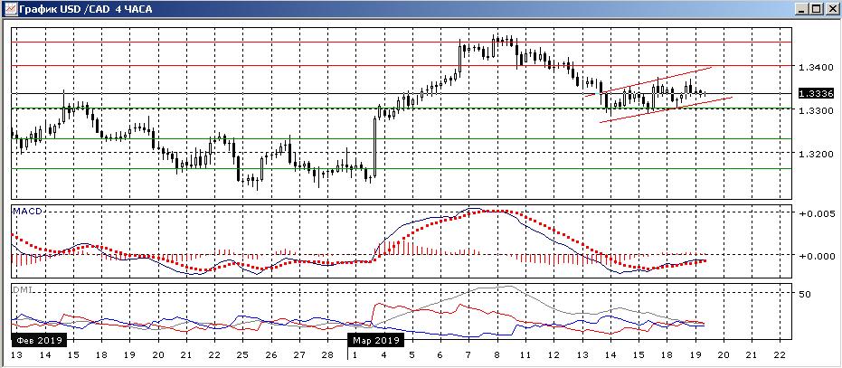This screenshot has height=368, width=842.
Task: Close the USD/CAD chart window
Action: [832, 8]
